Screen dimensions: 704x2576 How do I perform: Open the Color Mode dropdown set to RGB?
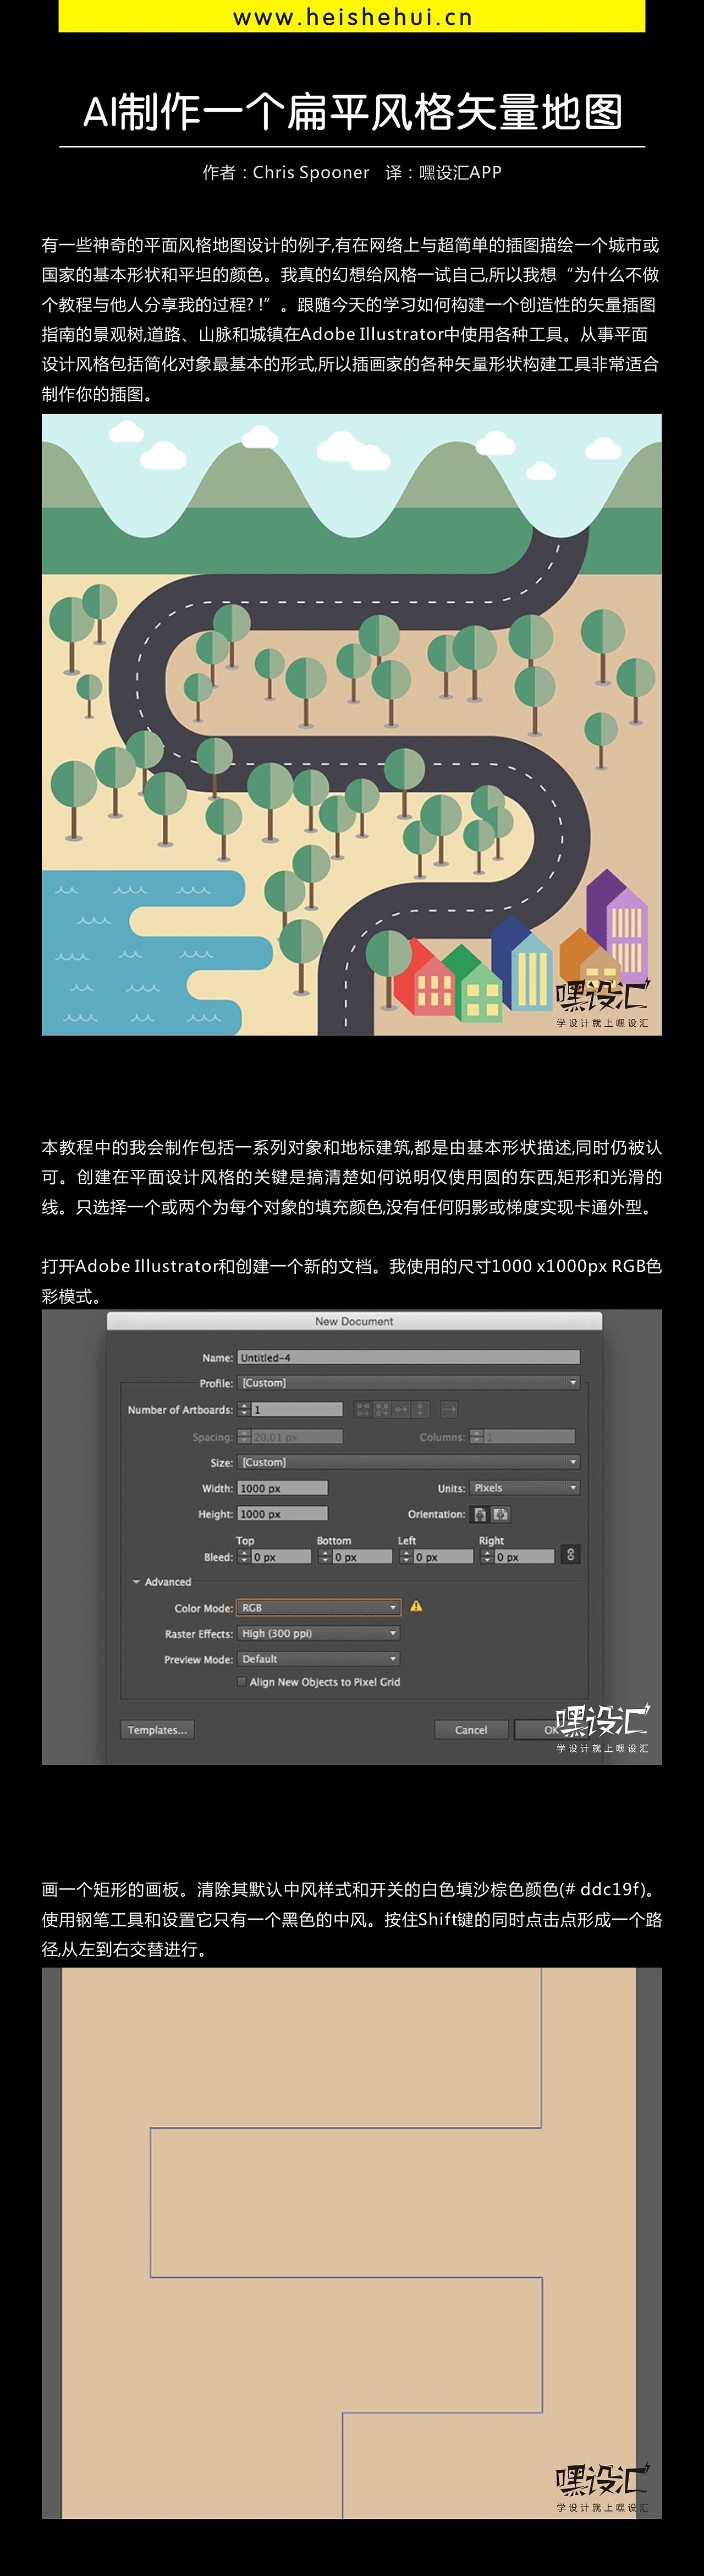[318, 1608]
